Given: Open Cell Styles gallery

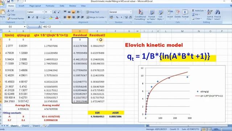Looking at the screenshot, I should 160,15.
